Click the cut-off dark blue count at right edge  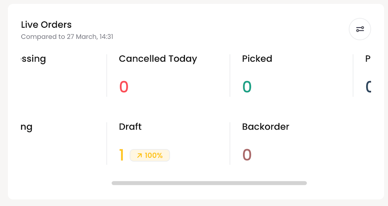click(x=369, y=87)
